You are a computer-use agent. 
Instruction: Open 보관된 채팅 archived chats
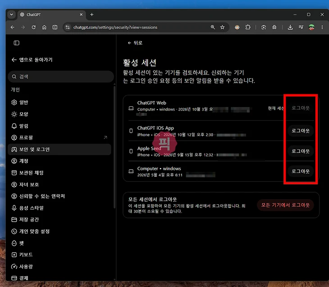pyautogui.click(x=59, y=173)
